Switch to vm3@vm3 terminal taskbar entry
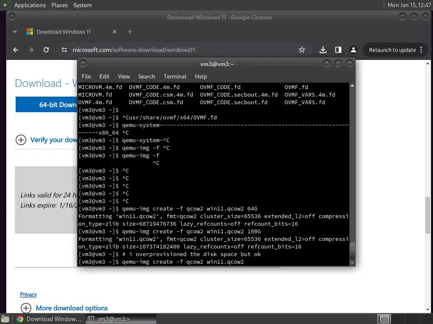The width and height of the screenshot is (433, 324). pos(121,319)
